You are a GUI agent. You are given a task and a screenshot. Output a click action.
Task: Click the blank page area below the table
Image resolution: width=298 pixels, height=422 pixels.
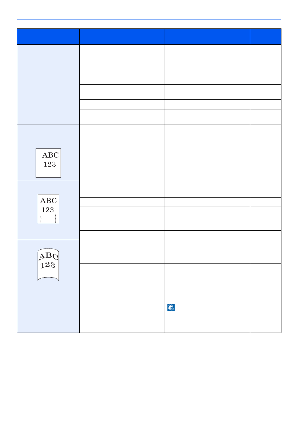pyautogui.click(x=149, y=375)
